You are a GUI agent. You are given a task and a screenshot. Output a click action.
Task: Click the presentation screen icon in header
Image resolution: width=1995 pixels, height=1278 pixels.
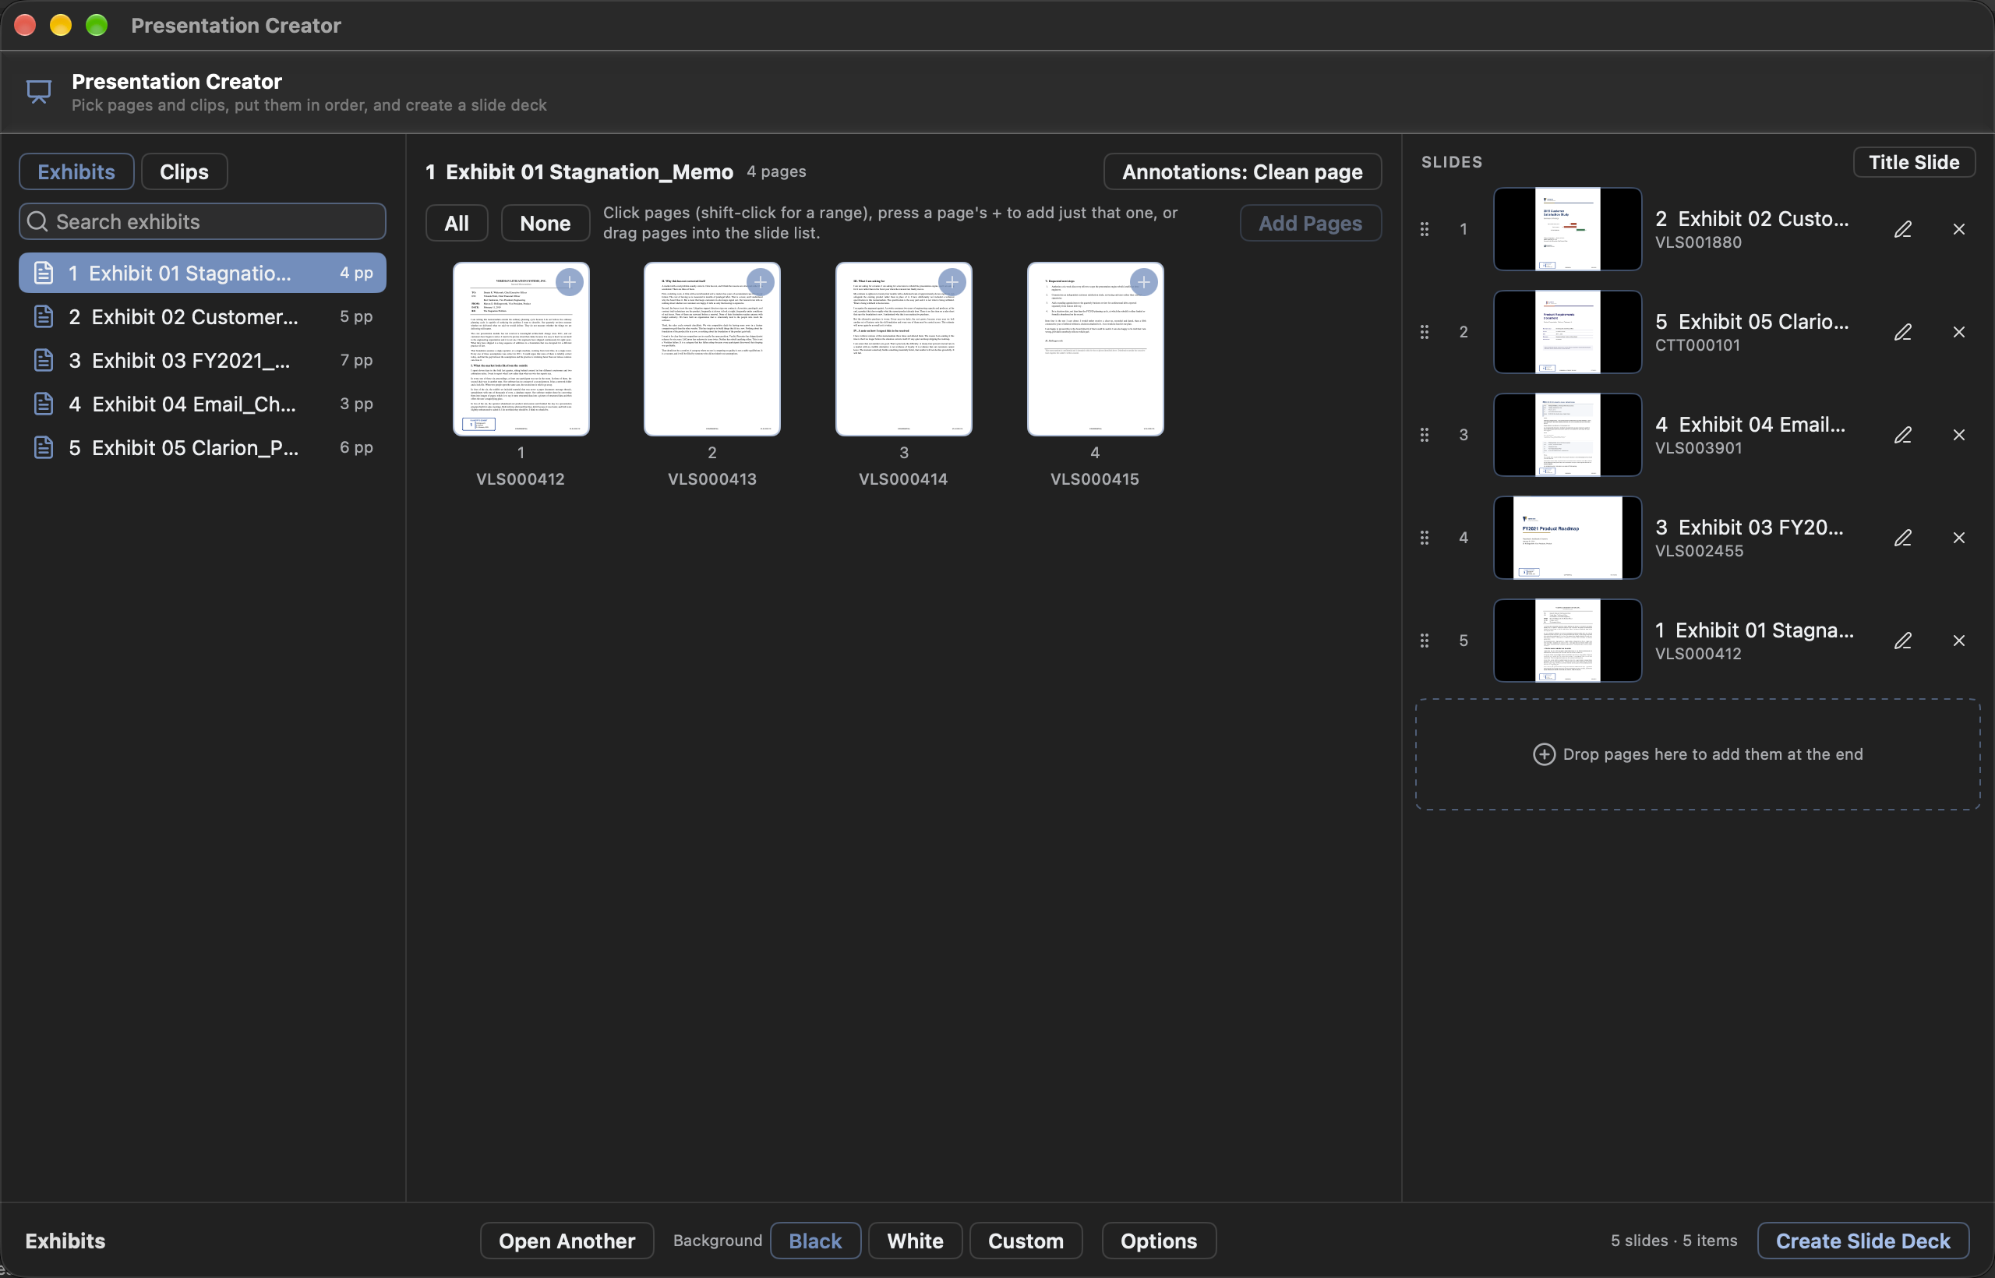click(39, 91)
